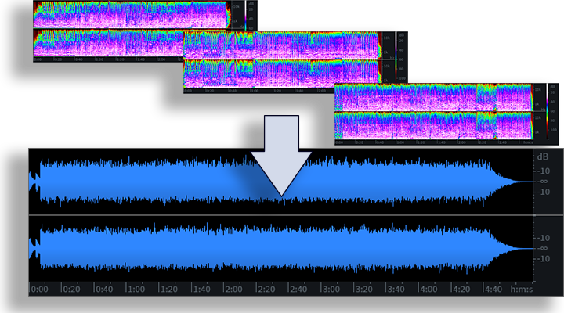Jump to 0:40 on the waveform timeline
This screenshot has width=564, height=313.
[x=104, y=289]
